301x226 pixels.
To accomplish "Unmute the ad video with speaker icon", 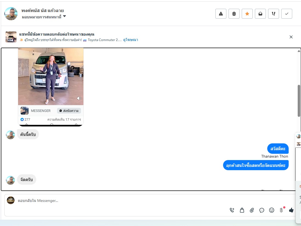I will (79, 98).
